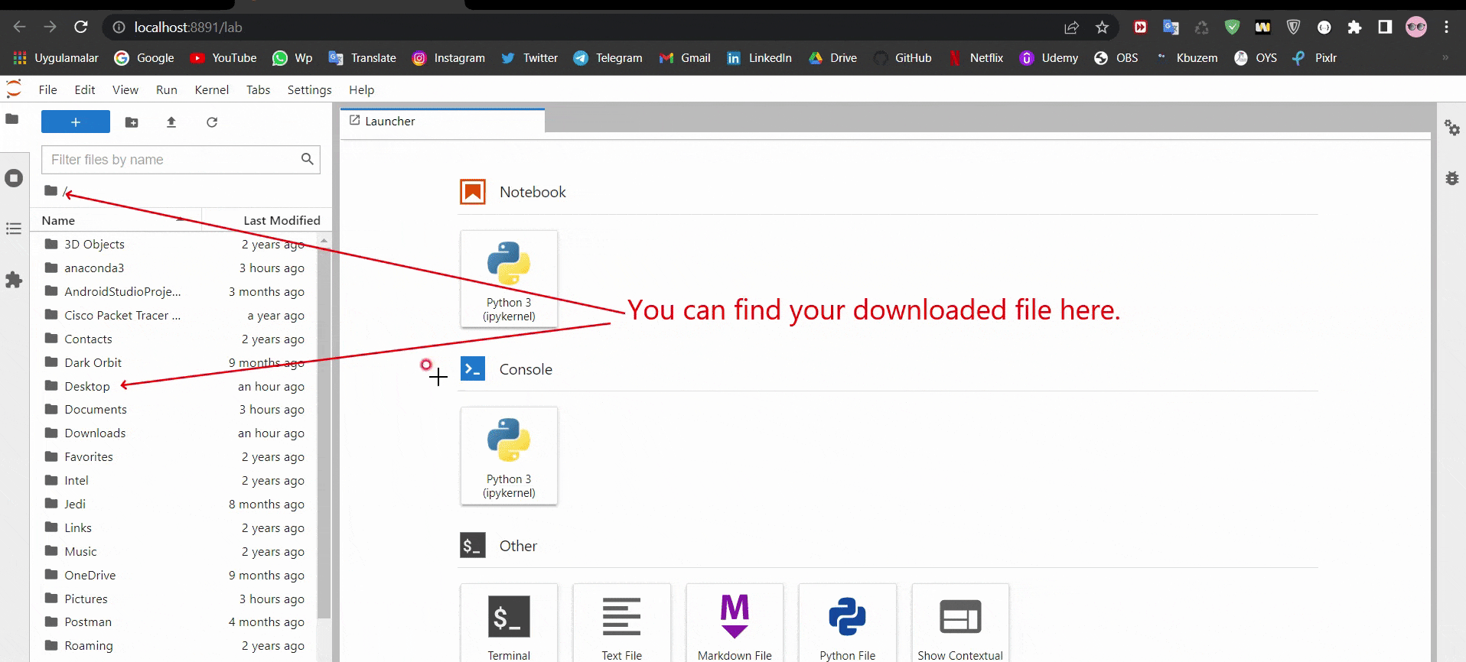Create a new folder in file browser

click(132, 122)
